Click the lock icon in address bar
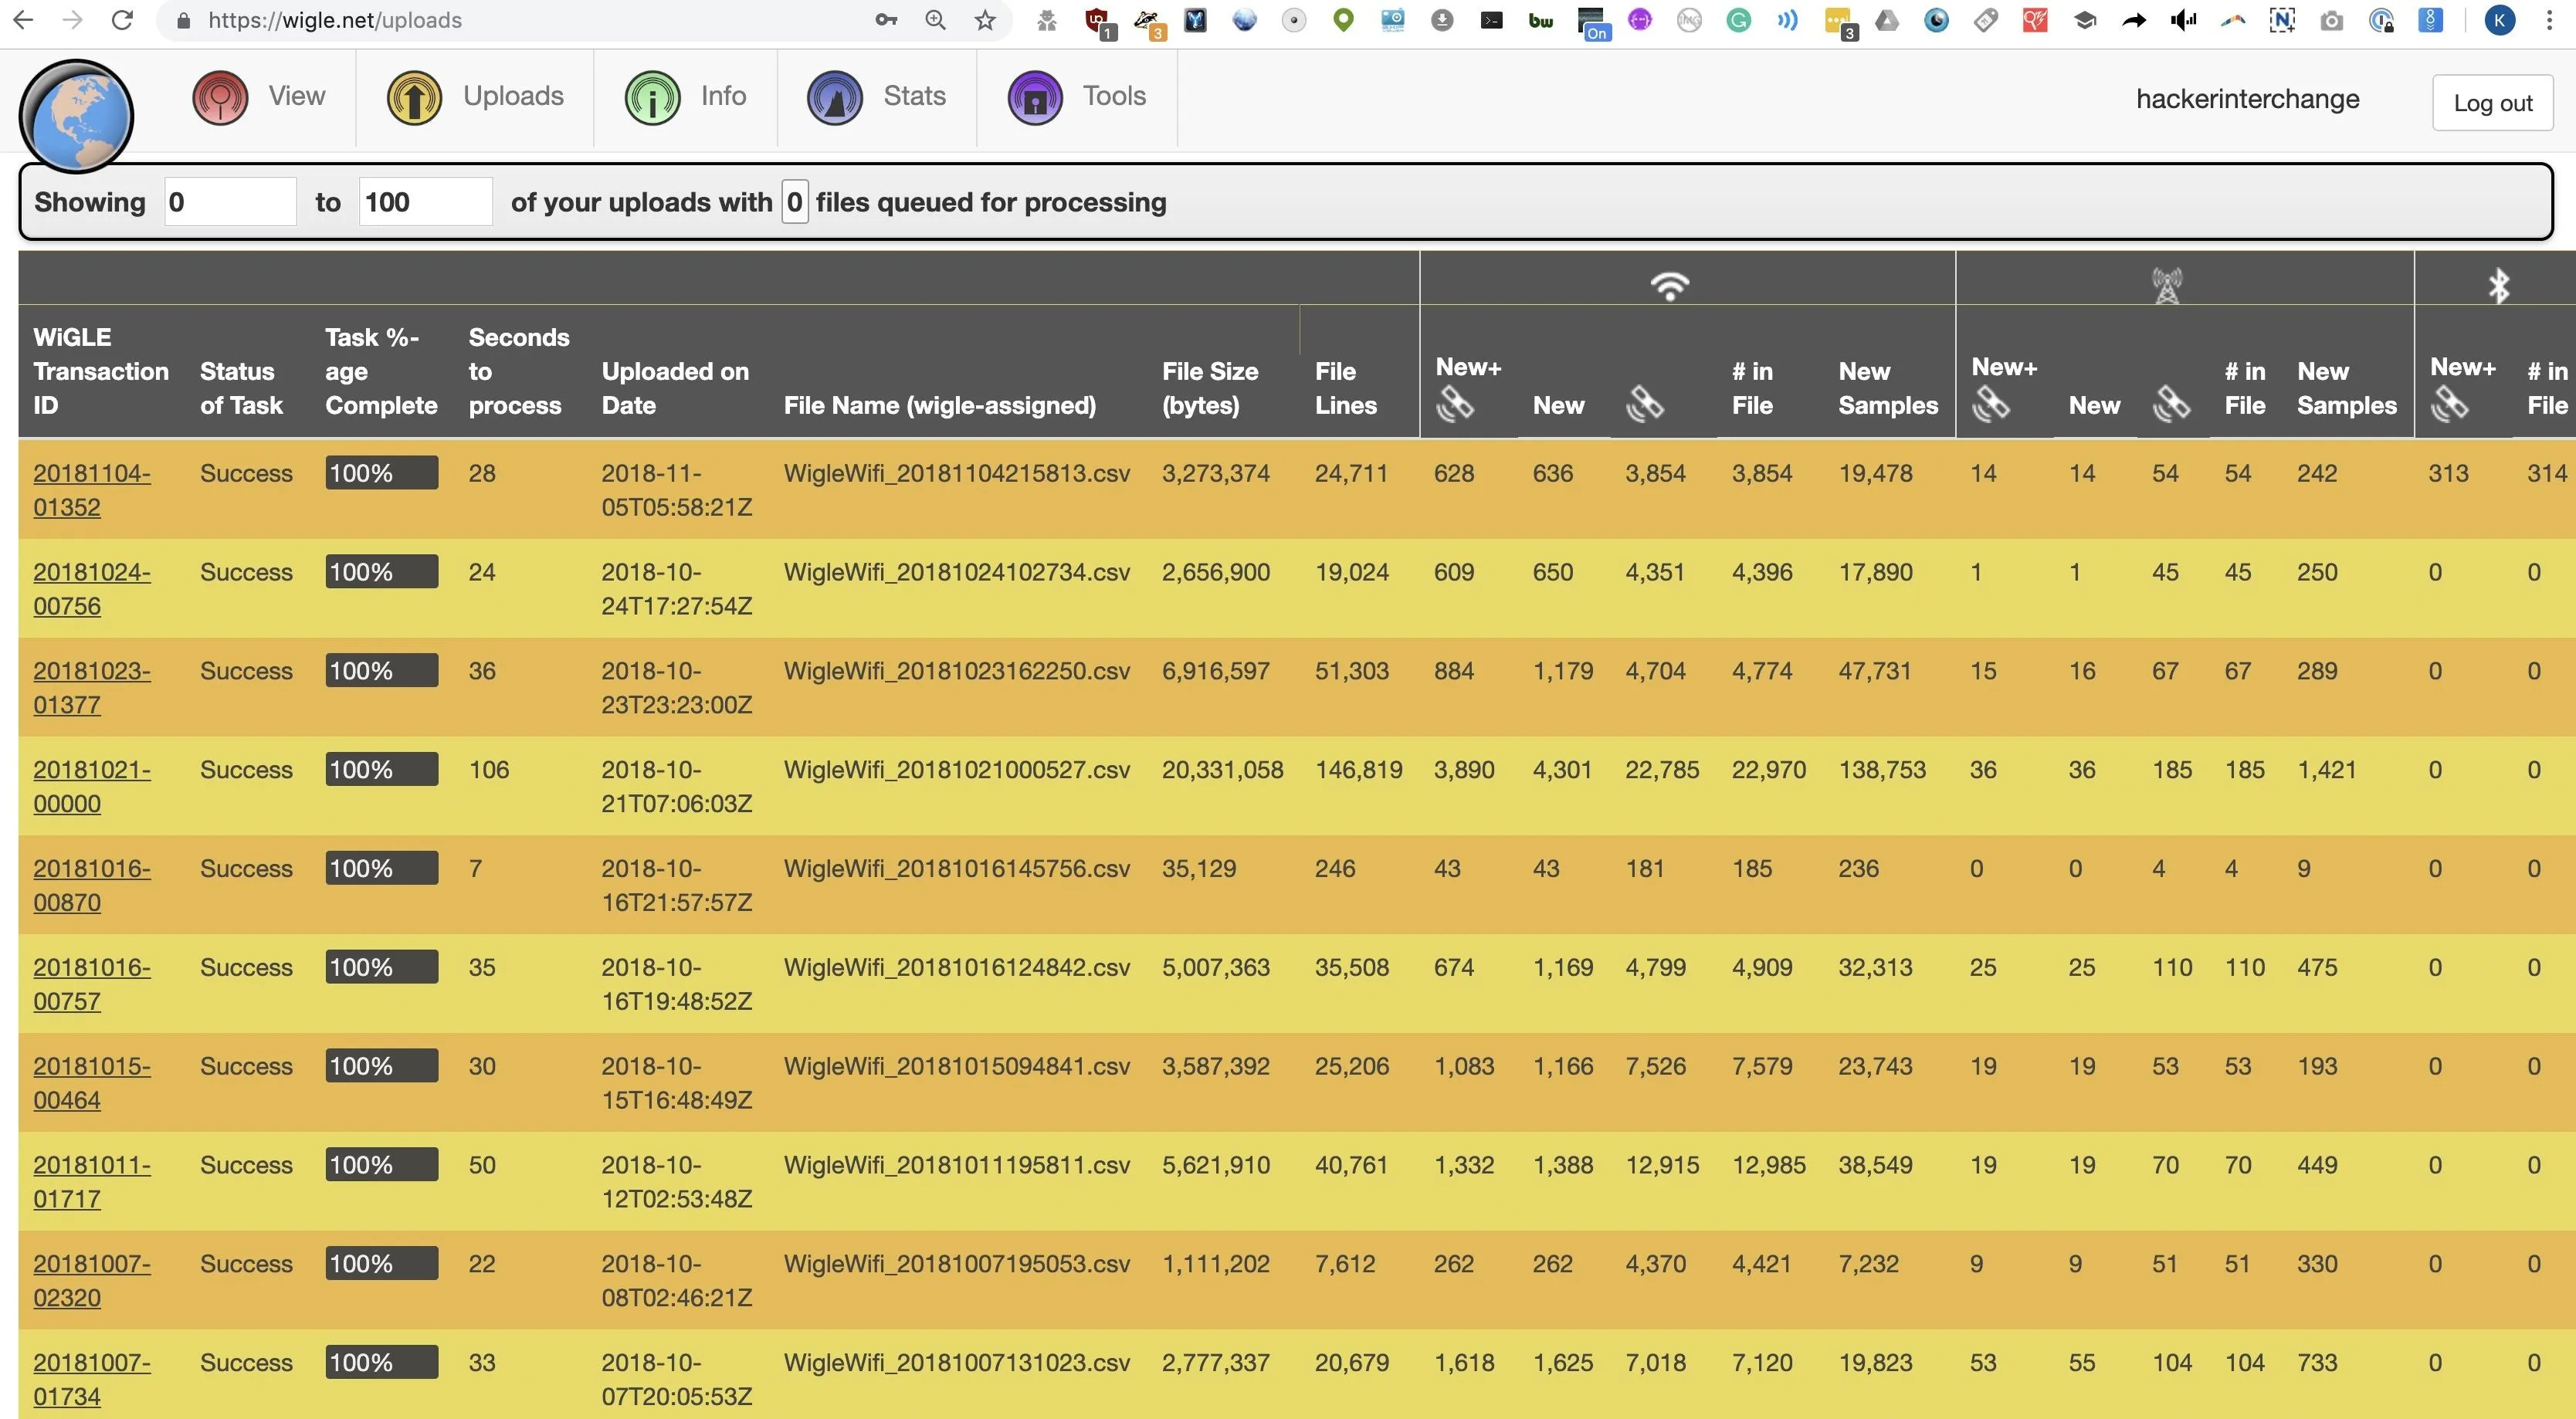Screen dimensions: 2576x1419 [182, 20]
